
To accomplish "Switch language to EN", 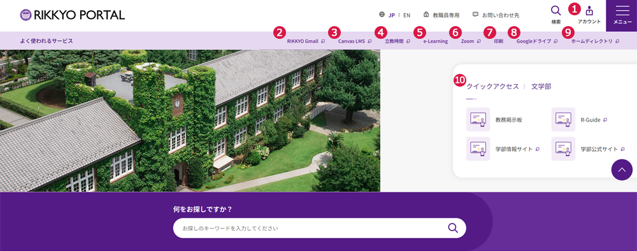I will pyautogui.click(x=406, y=15).
